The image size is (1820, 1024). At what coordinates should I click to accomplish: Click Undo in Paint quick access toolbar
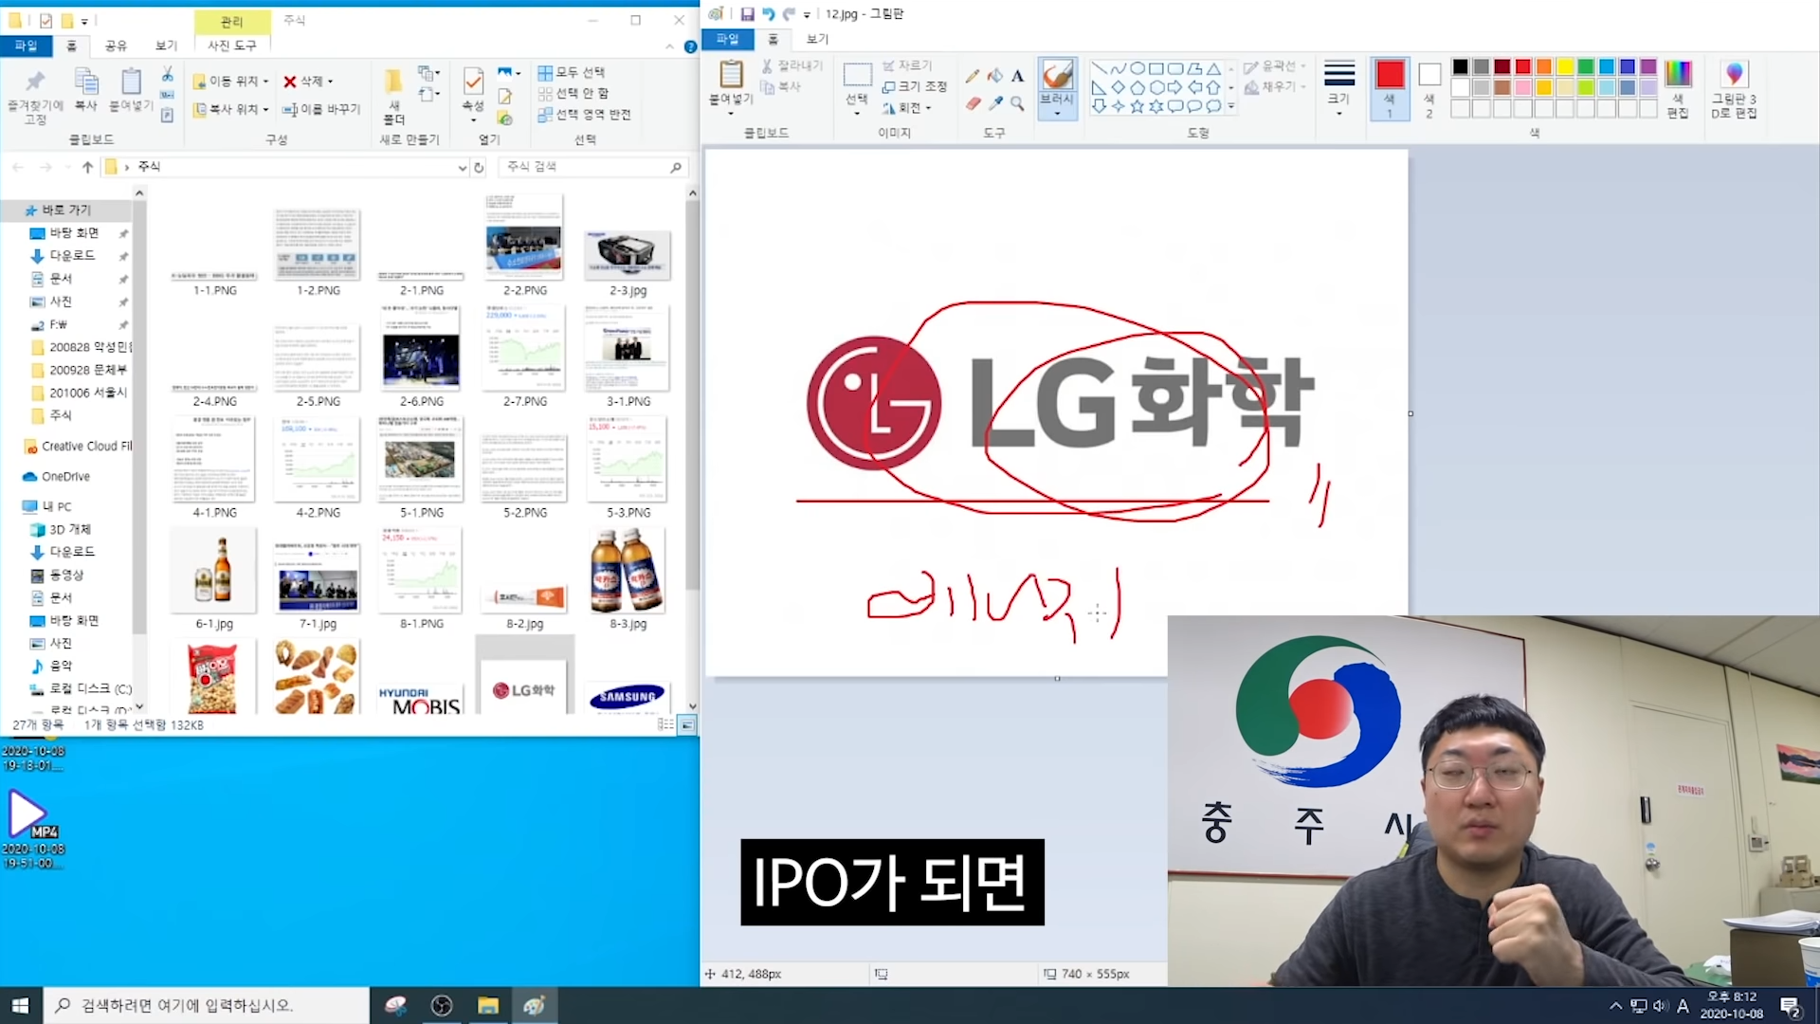(x=768, y=14)
